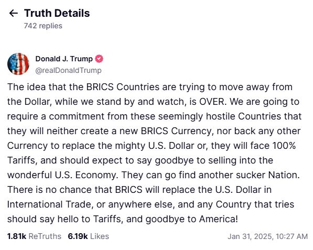This screenshot has height=250, width=313.
Task: View the 742 replies
Action: (x=43, y=26)
